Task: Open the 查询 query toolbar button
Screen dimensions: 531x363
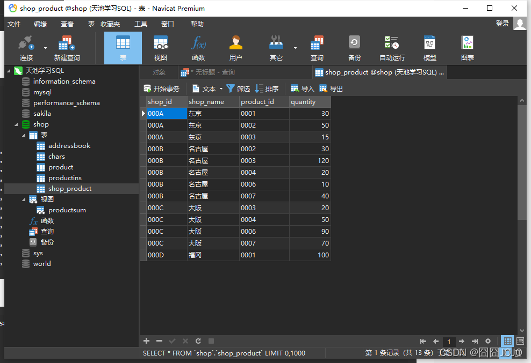Action: click(x=317, y=48)
